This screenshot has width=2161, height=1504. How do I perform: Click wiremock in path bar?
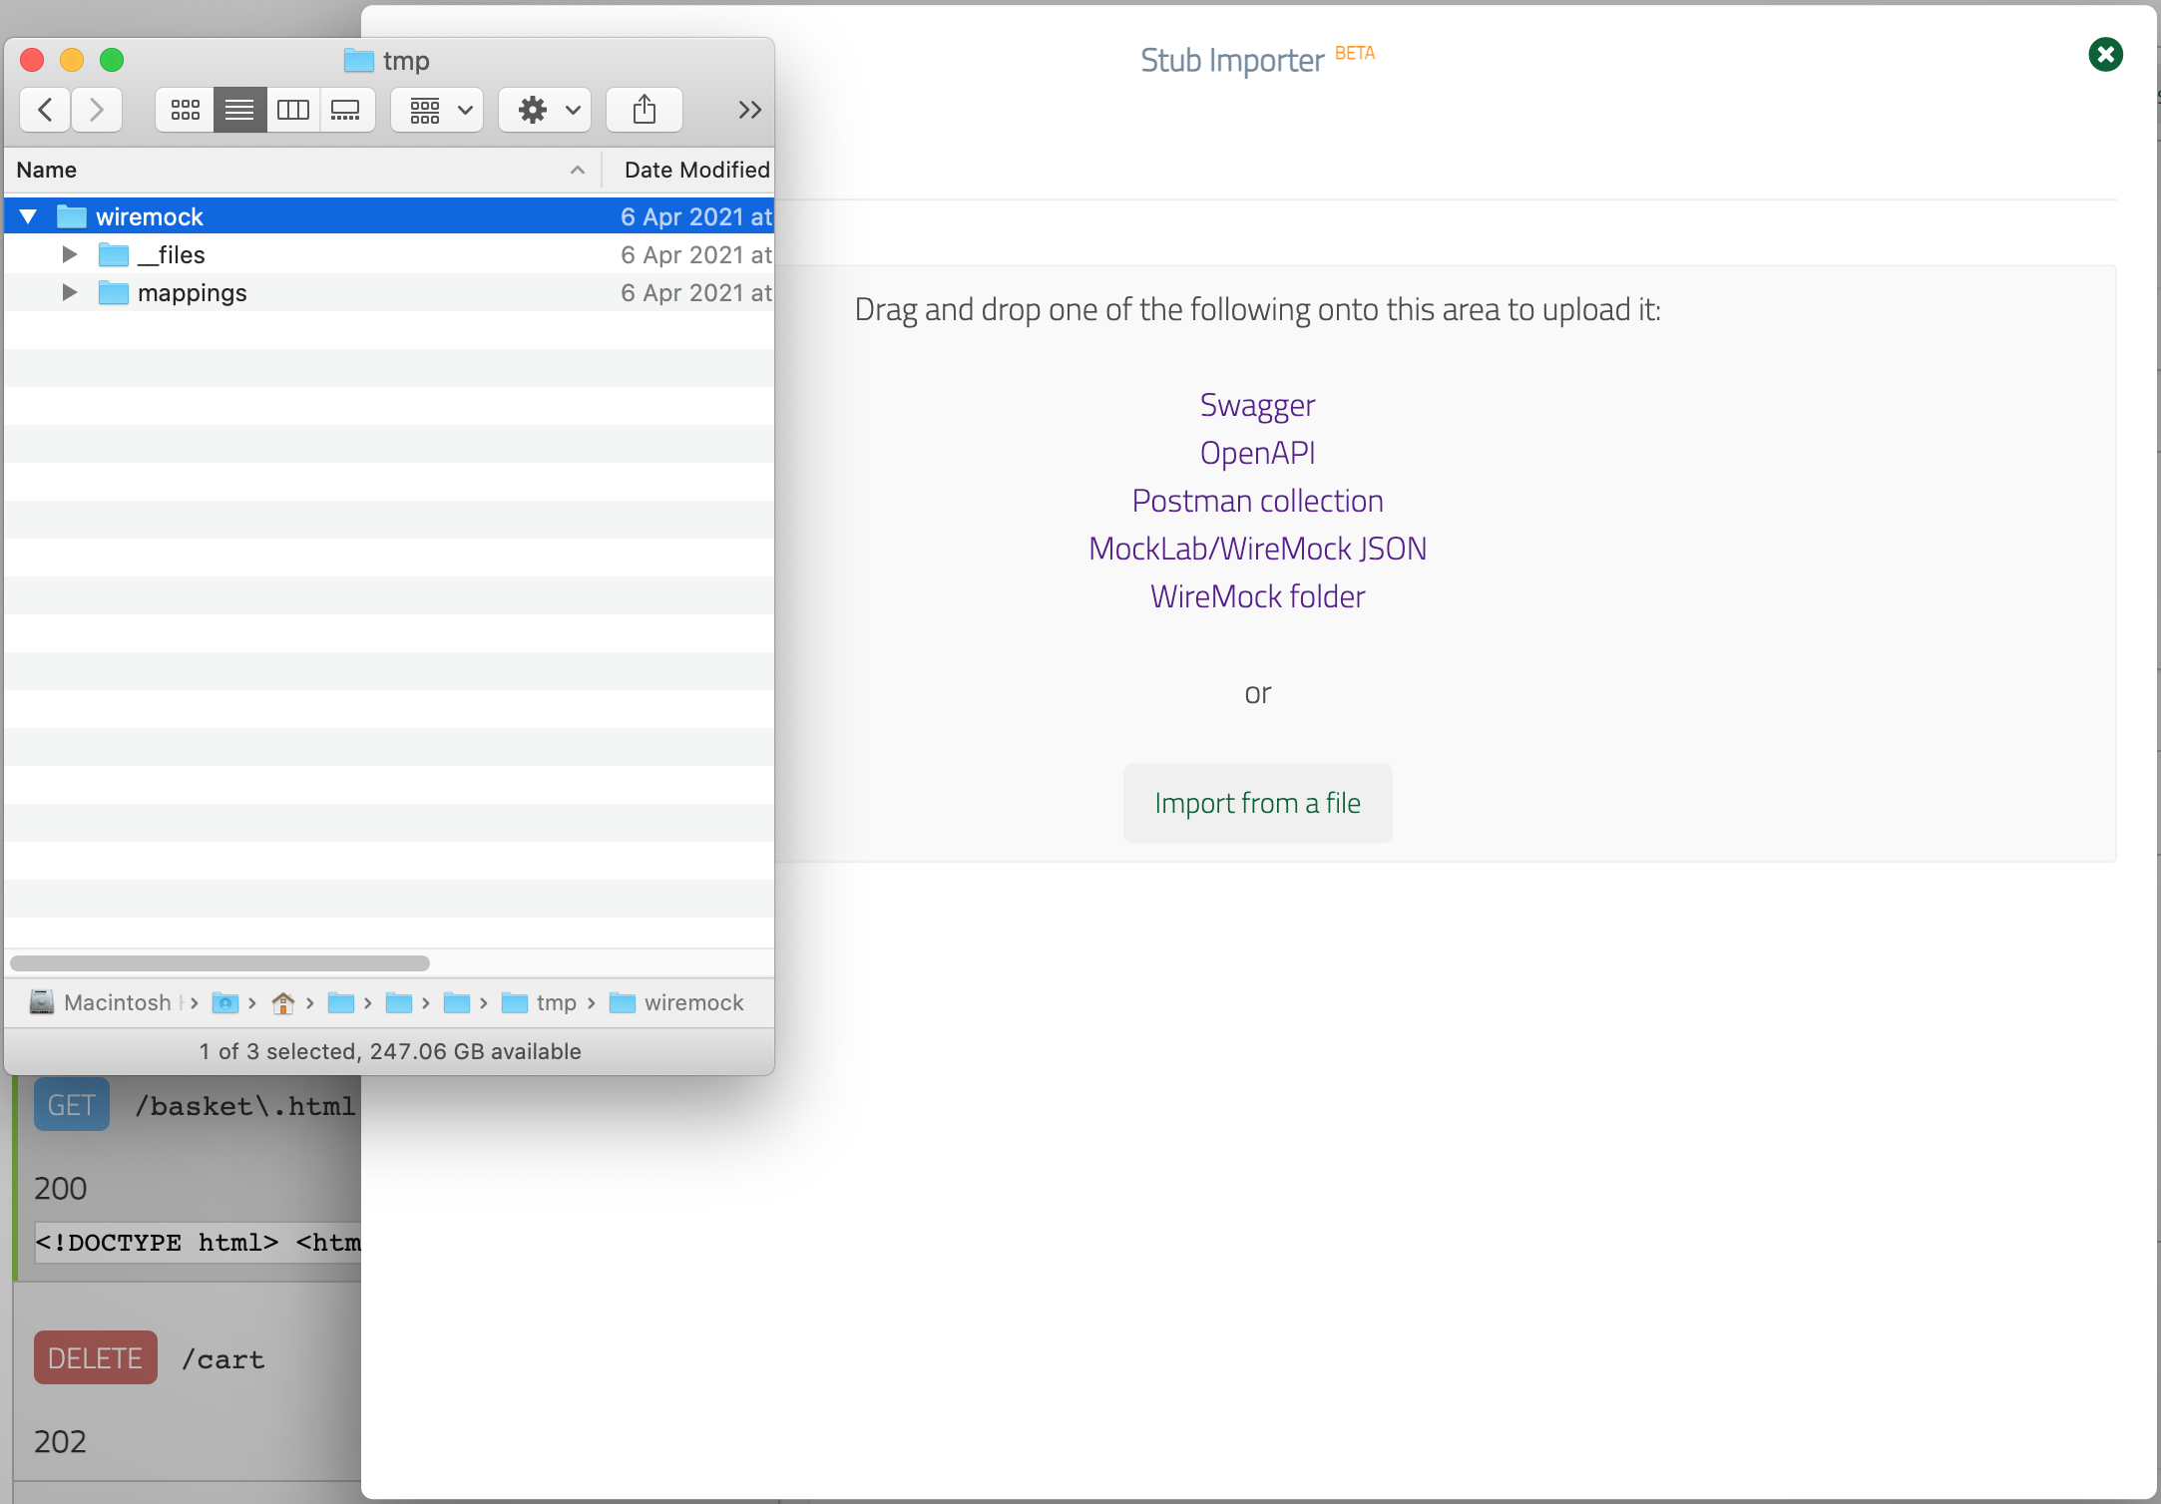click(676, 1002)
